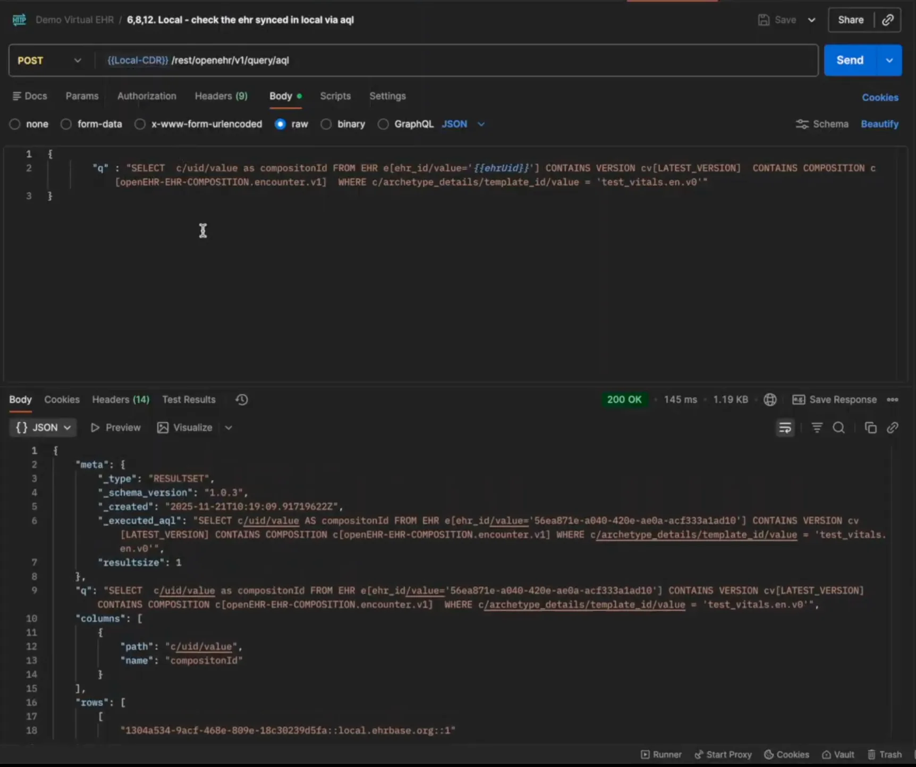Toggle word wrap in the response viewer
The image size is (916, 767).
pos(785,428)
